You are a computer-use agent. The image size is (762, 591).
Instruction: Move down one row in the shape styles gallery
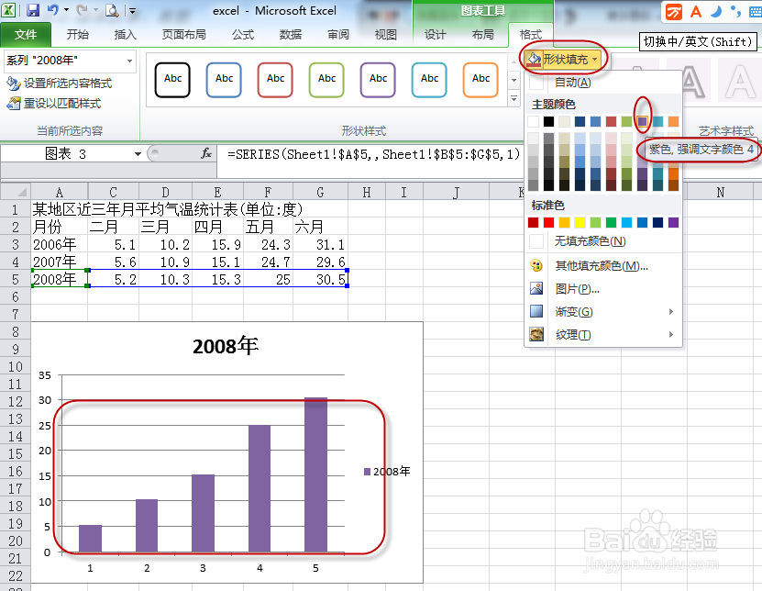point(514,80)
